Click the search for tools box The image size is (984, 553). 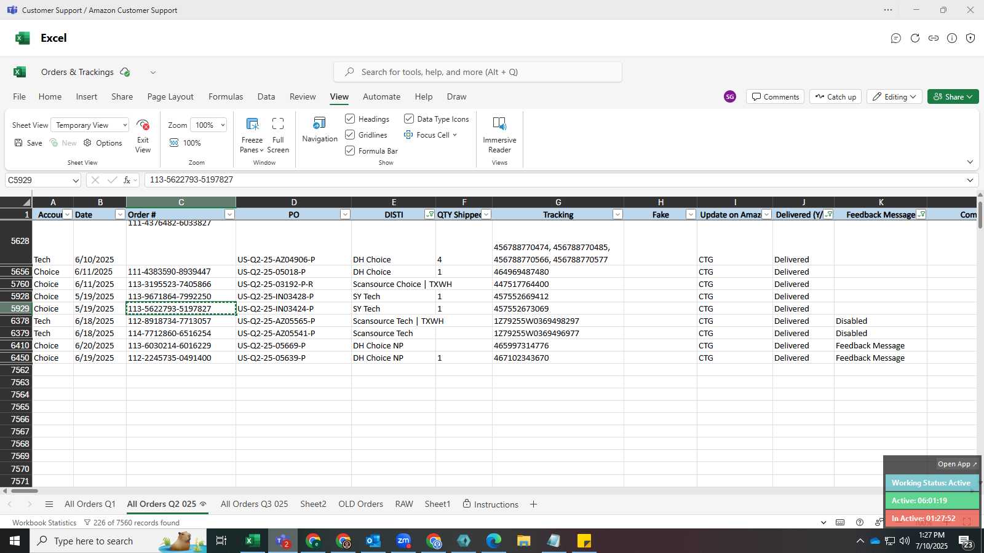(x=478, y=72)
